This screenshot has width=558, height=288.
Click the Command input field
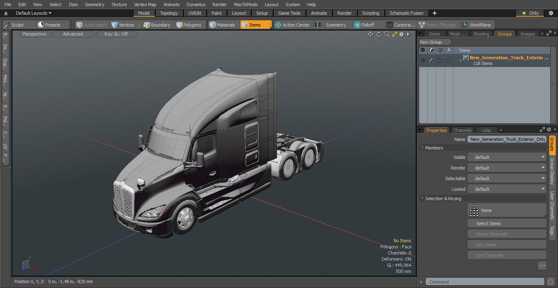click(x=484, y=282)
